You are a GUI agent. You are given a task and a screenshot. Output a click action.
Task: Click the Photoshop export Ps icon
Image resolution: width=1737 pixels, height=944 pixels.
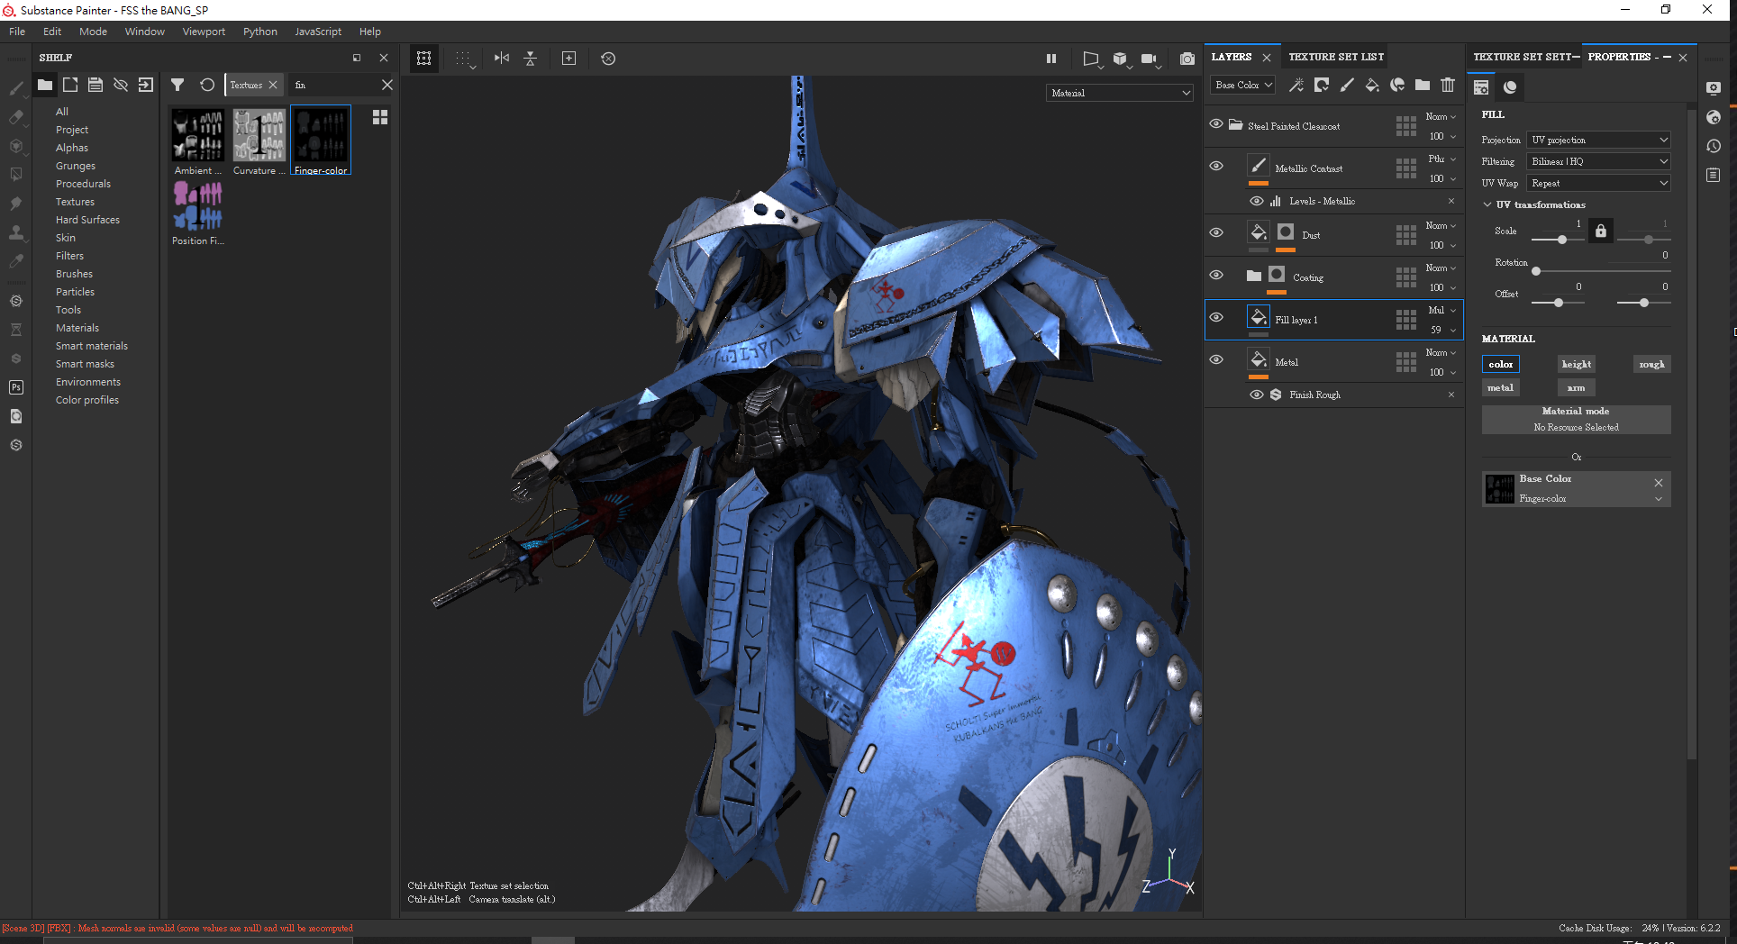(x=16, y=387)
